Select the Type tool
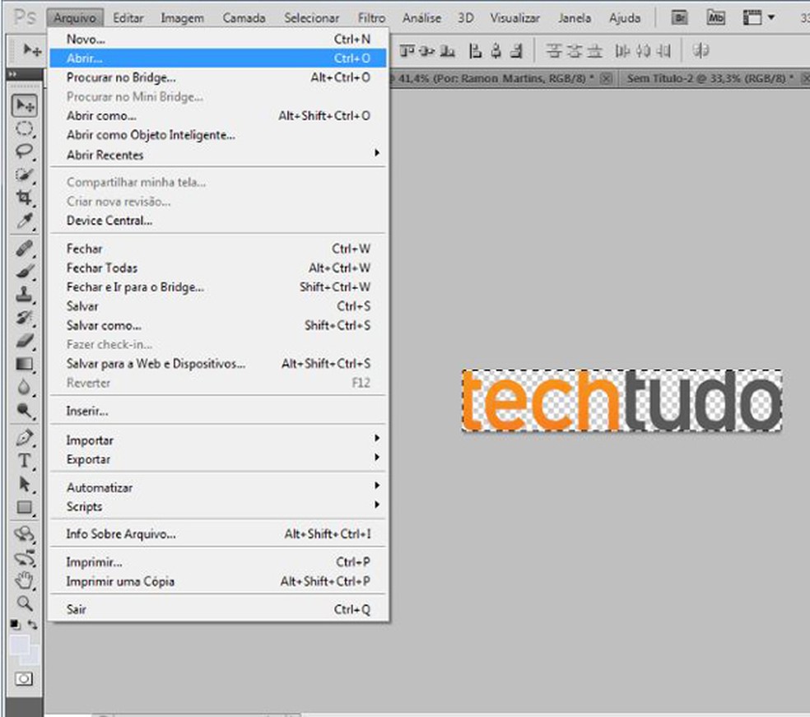The height and width of the screenshot is (717, 810). tap(24, 460)
